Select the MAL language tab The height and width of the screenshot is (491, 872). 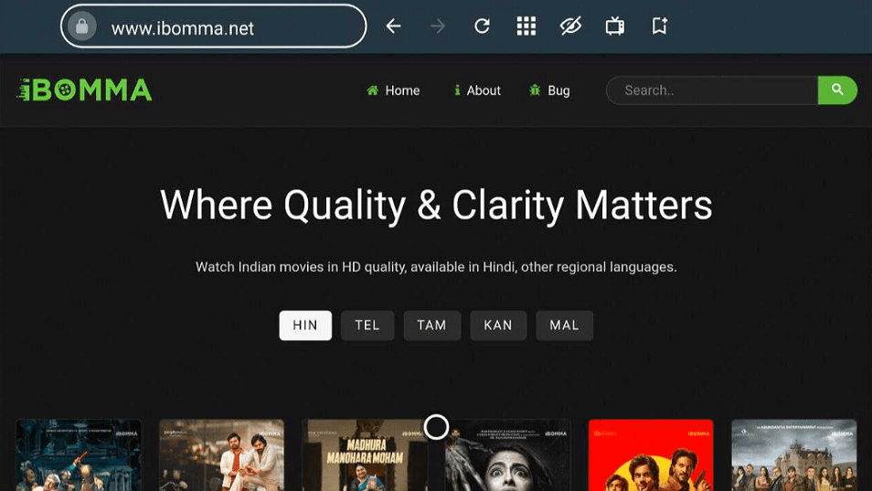coord(565,326)
